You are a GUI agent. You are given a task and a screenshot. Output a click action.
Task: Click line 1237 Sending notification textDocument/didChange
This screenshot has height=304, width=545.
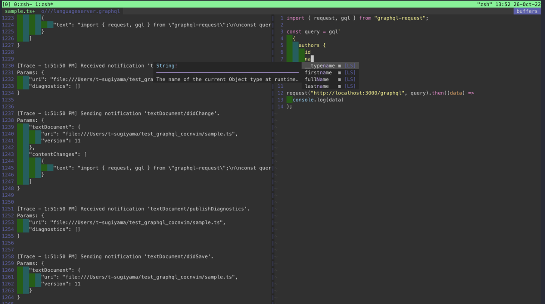(x=118, y=114)
